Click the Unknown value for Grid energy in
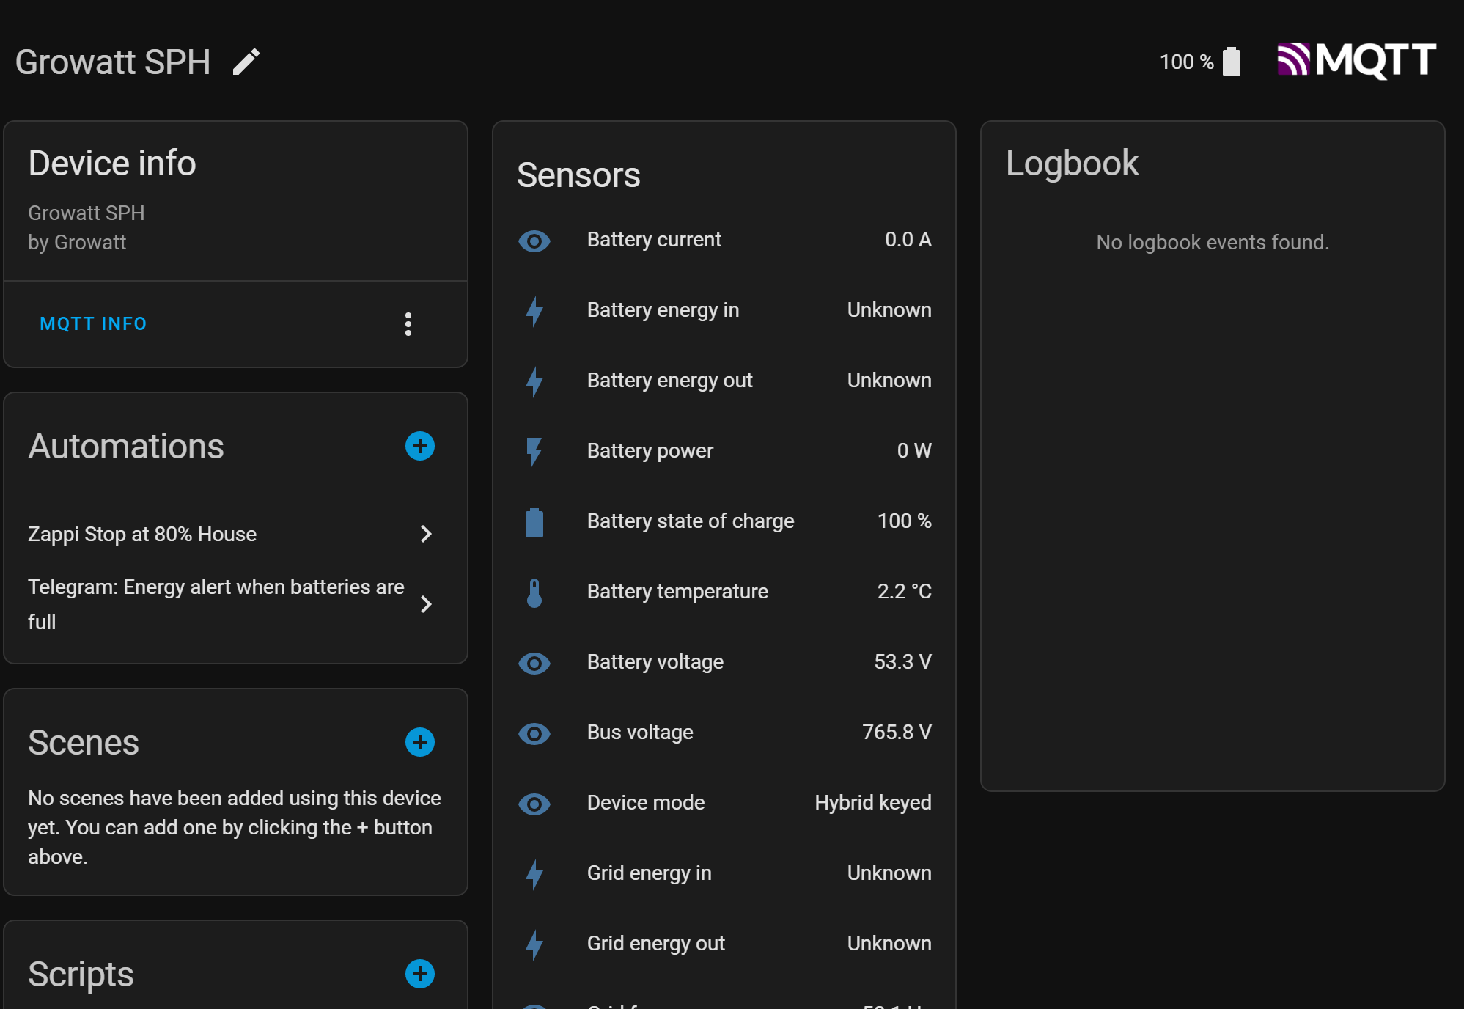Image resolution: width=1464 pixels, height=1009 pixels. tap(889, 873)
